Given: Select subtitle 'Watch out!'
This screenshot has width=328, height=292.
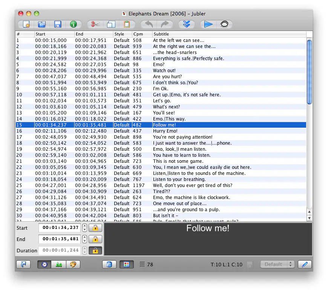Looking at the screenshot, I should click(x=161, y=70).
